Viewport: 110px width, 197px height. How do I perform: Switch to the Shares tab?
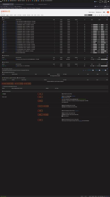click(11, 15)
